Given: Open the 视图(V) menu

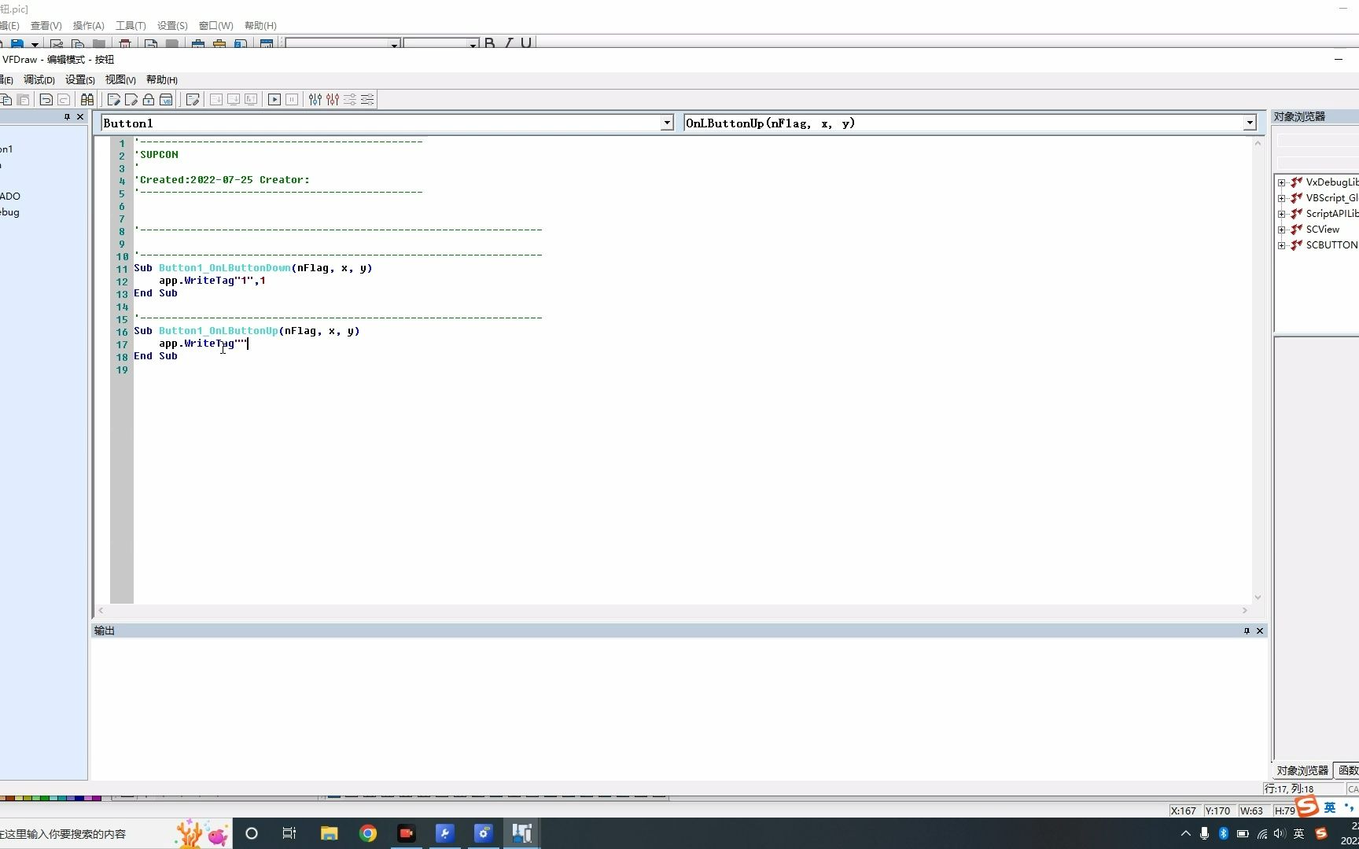Looking at the screenshot, I should (120, 79).
